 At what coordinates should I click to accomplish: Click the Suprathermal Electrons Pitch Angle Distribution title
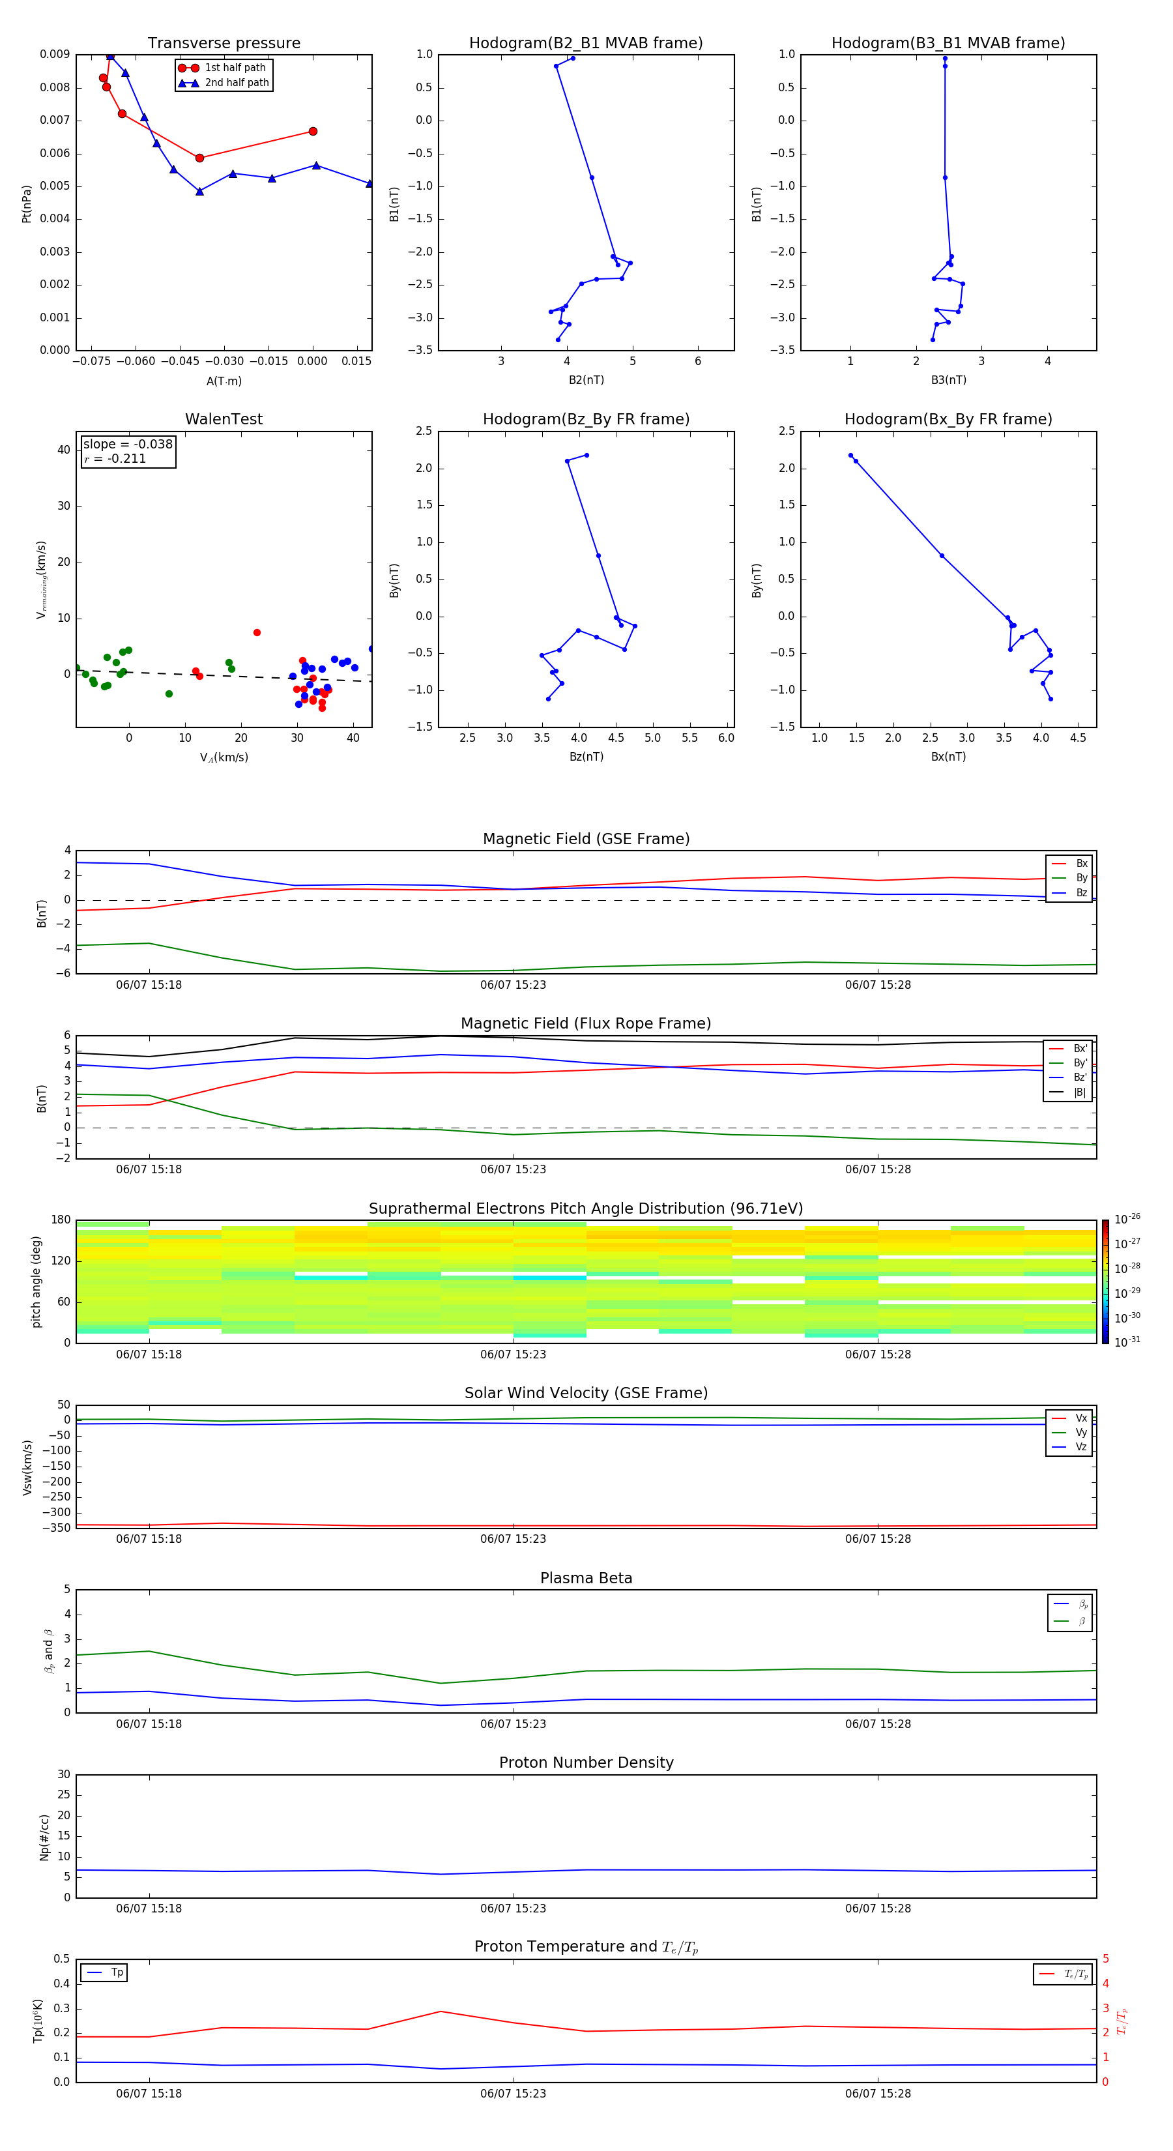tap(585, 1208)
